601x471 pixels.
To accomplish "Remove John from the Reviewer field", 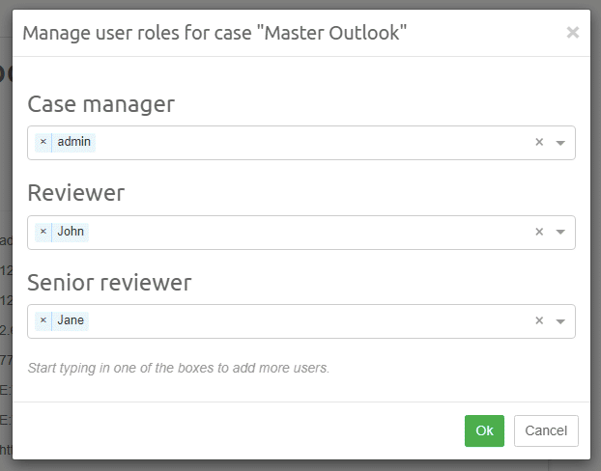I will (x=43, y=232).
